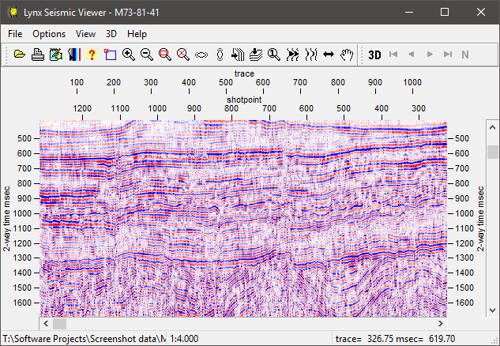Click the previous line arrow button
The image size is (500, 346).
coord(412,55)
